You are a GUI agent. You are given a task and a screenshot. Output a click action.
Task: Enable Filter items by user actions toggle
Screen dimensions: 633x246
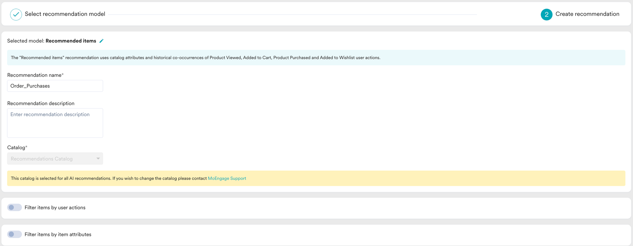coord(15,208)
